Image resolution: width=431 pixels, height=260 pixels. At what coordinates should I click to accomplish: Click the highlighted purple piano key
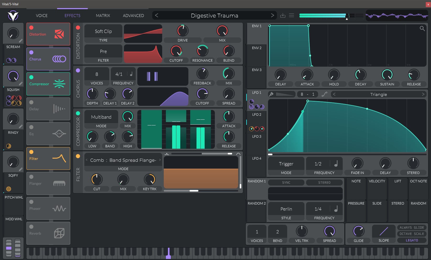(168, 253)
